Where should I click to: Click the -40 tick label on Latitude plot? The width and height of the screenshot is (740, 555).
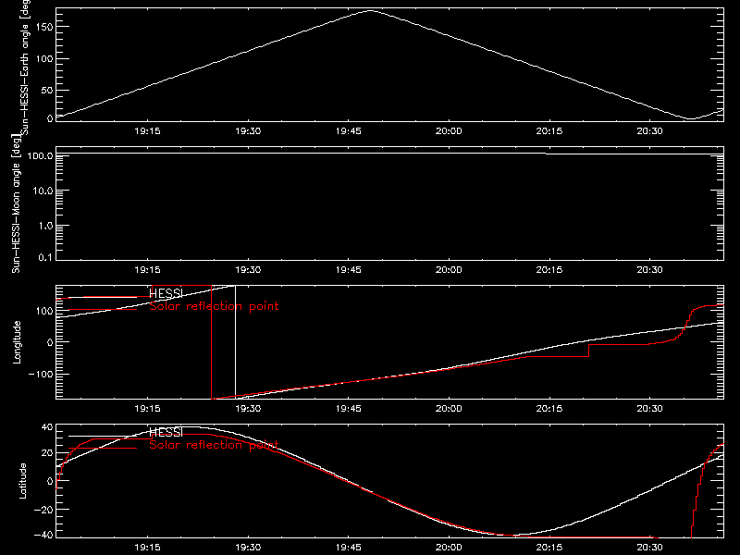43,536
